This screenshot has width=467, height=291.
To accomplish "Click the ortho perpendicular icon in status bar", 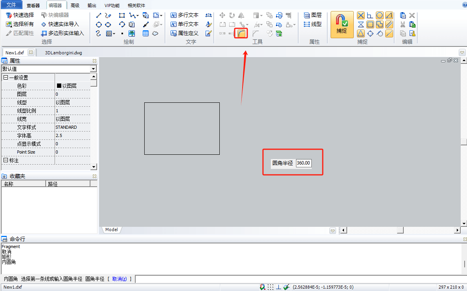I will (278, 287).
